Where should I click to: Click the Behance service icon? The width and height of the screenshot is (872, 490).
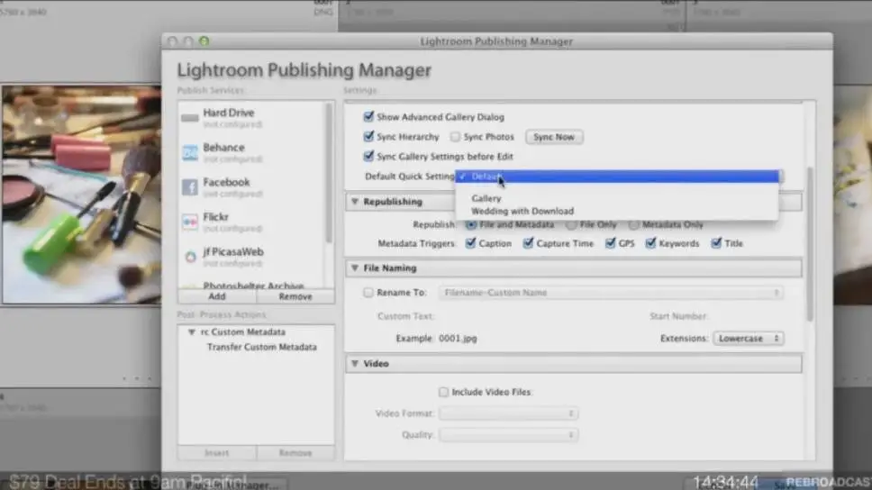[190, 152]
